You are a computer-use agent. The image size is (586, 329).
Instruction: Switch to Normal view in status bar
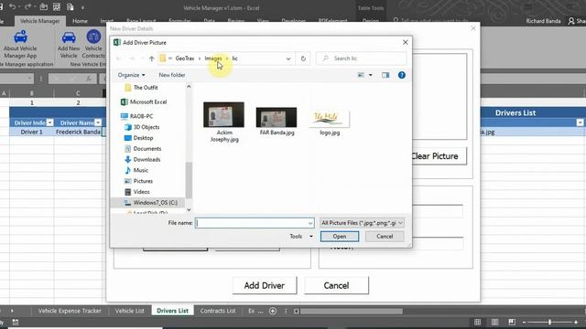click(477, 322)
